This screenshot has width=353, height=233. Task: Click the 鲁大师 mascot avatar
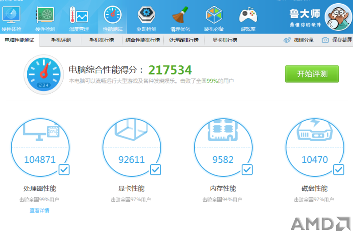pos(338,17)
